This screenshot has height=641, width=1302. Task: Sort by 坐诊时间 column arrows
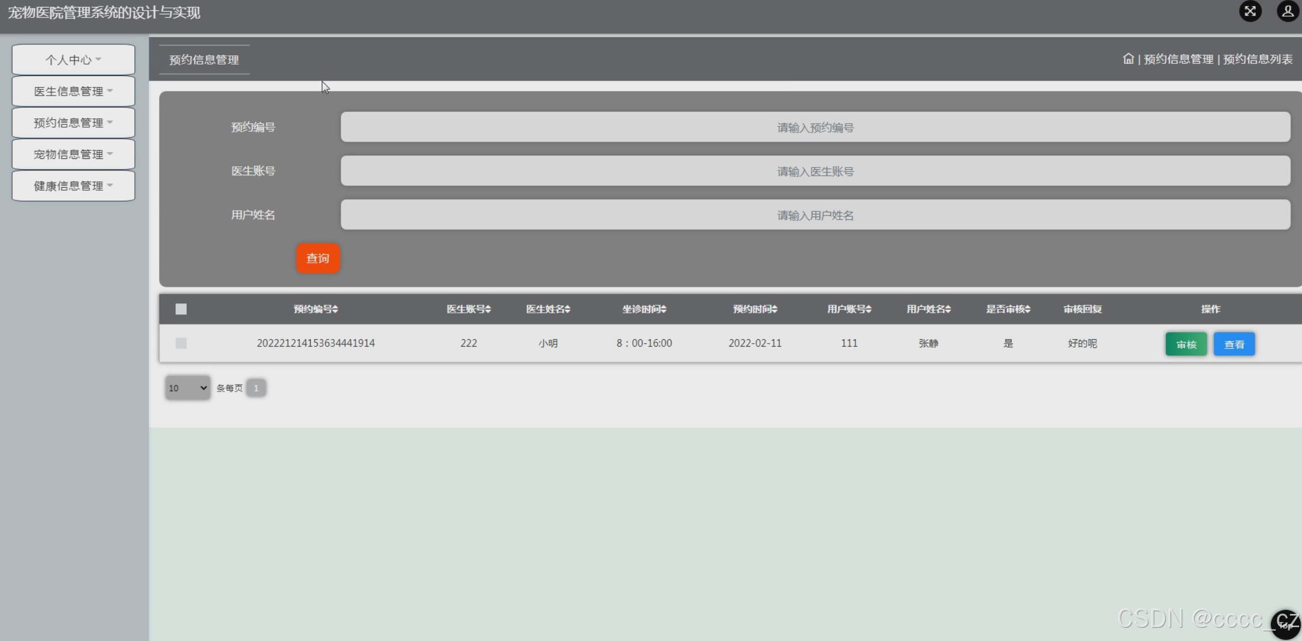(x=663, y=309)
